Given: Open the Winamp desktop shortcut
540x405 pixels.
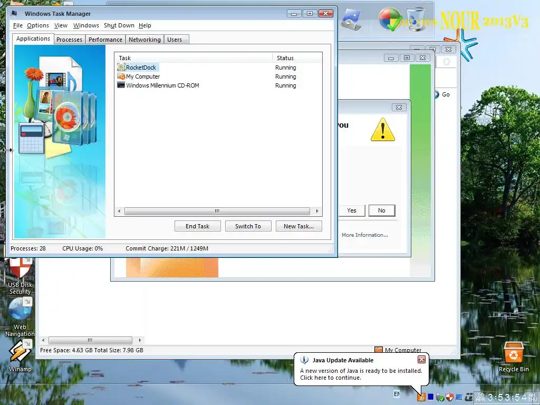Looking at the screenshot, I should point(20,356).
